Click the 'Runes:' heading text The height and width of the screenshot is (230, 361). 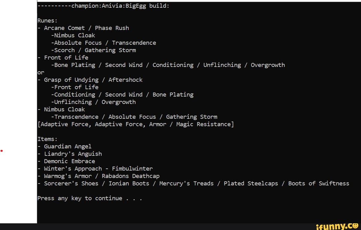coord(47,21)
